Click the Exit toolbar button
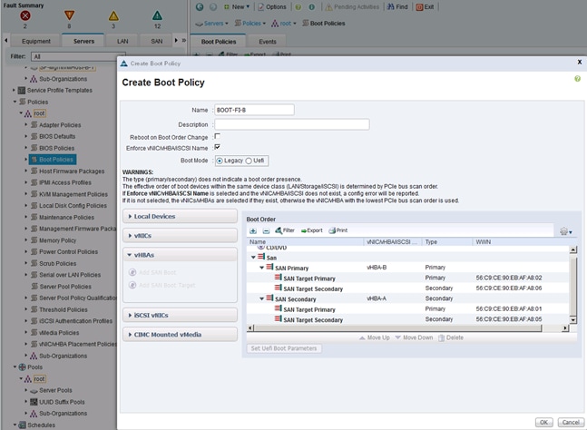587x430 pixels. tap(425, 6)
